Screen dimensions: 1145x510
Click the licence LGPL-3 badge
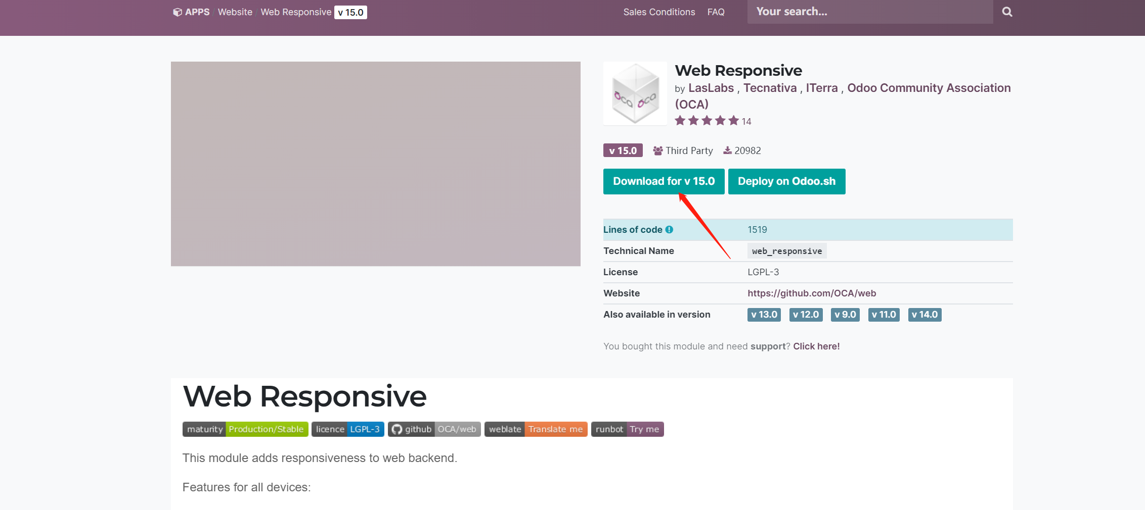pyautogui.click(x=347, y=429)
